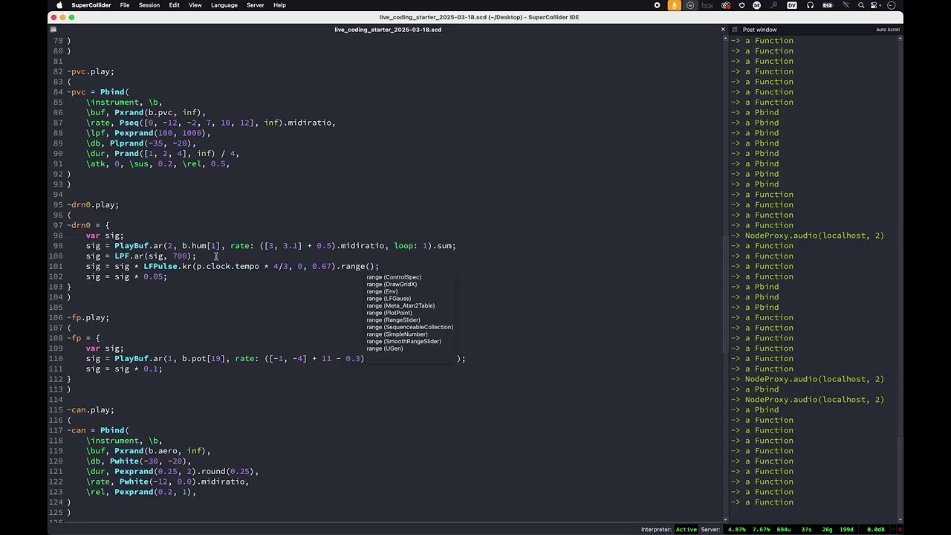
Task: Place cursor on ~pvc.play; line 82
Action: 91,71
